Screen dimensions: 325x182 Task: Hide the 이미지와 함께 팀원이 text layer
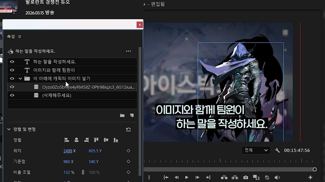(x=12, y=70)
